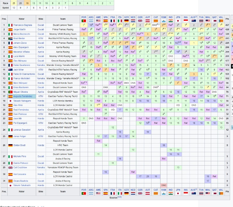Screen dimensions: 233x207
Task: Click the Rider column heading in the top header
Action: tap(22, 19)
